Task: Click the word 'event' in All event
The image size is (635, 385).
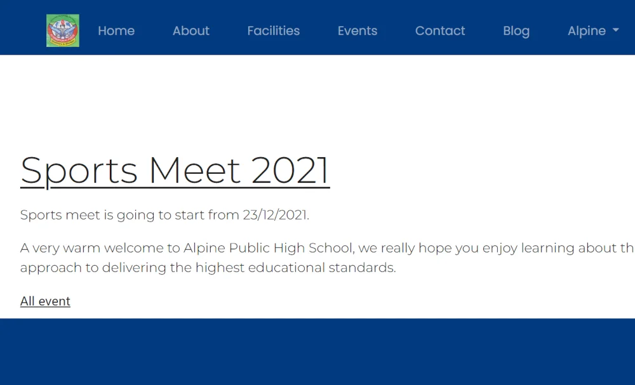Action: point(54,301)
